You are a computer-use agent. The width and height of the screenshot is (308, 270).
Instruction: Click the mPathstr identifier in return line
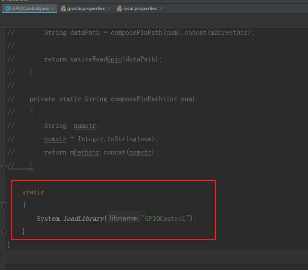click(85, 152)
